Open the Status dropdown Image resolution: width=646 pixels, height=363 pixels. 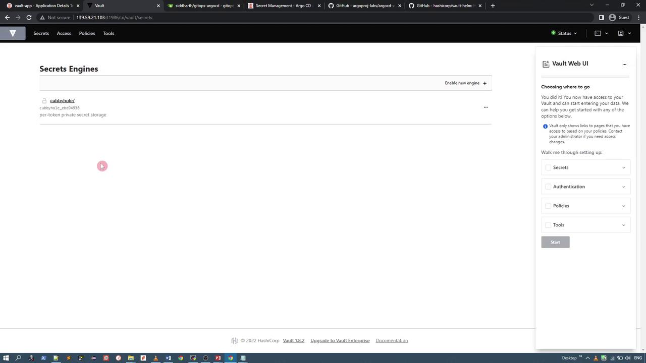564,33
